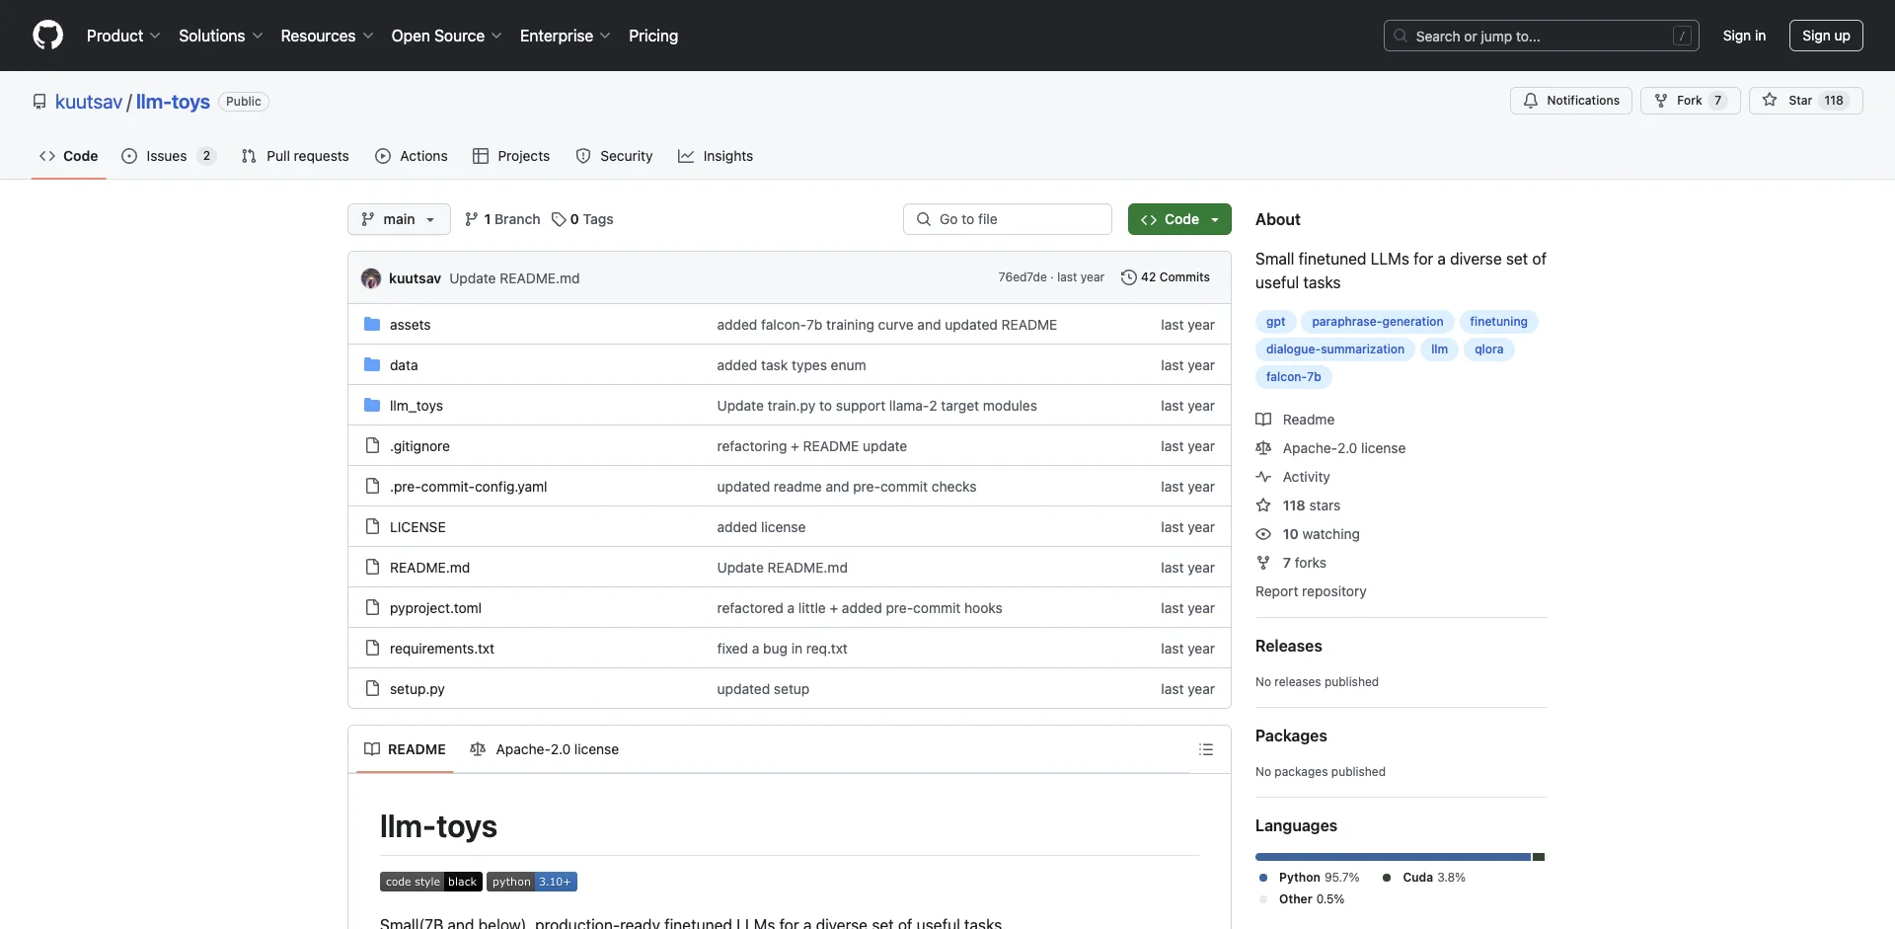Viewport: 1895px width, 929px height.
Task: Switch to the Projects tab
Action: click(x=511, y=156)
